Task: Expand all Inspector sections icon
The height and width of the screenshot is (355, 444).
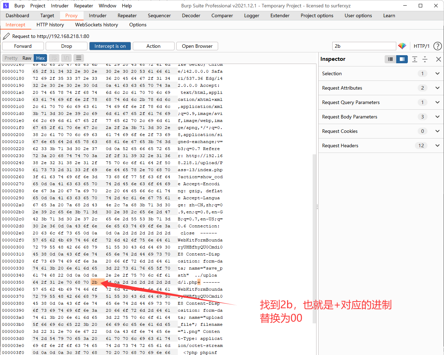Action: [415, 59]
